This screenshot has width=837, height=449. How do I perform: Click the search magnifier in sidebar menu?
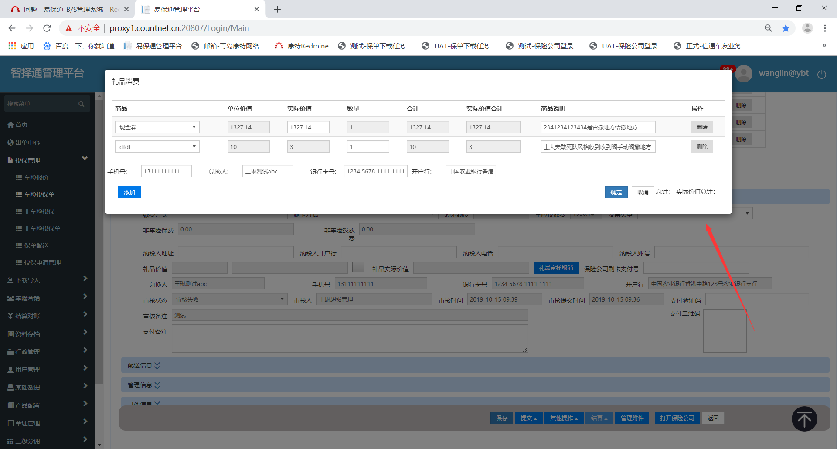81,104
